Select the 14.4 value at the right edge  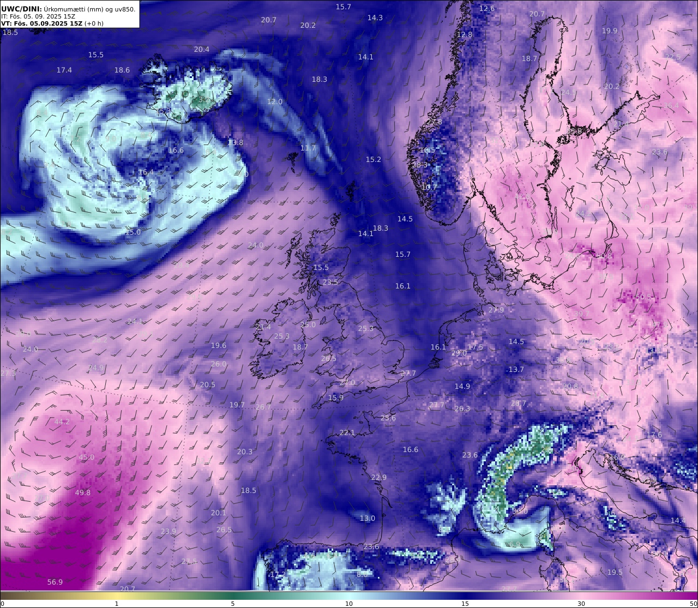pyautogui.click(x=678, y=520)
